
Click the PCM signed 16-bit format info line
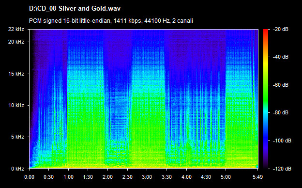coord(111,21)
